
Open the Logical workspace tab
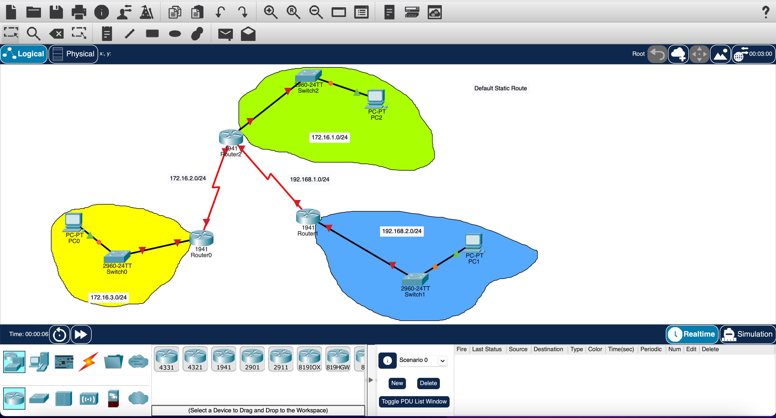pos(24,54)
